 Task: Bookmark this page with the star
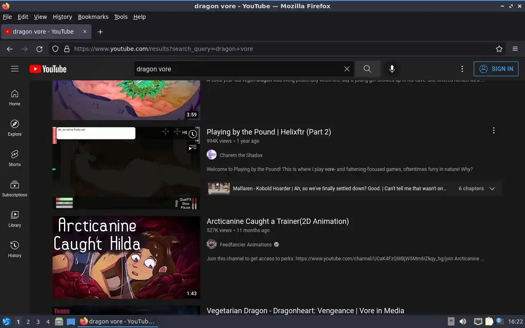(499, 49)
